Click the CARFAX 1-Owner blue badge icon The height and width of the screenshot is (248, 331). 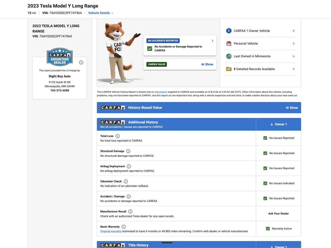tap(229, 31)
